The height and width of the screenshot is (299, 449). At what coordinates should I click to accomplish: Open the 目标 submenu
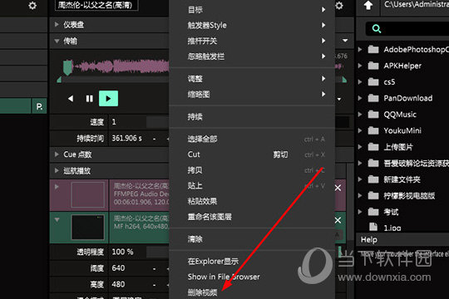(252, 9)
